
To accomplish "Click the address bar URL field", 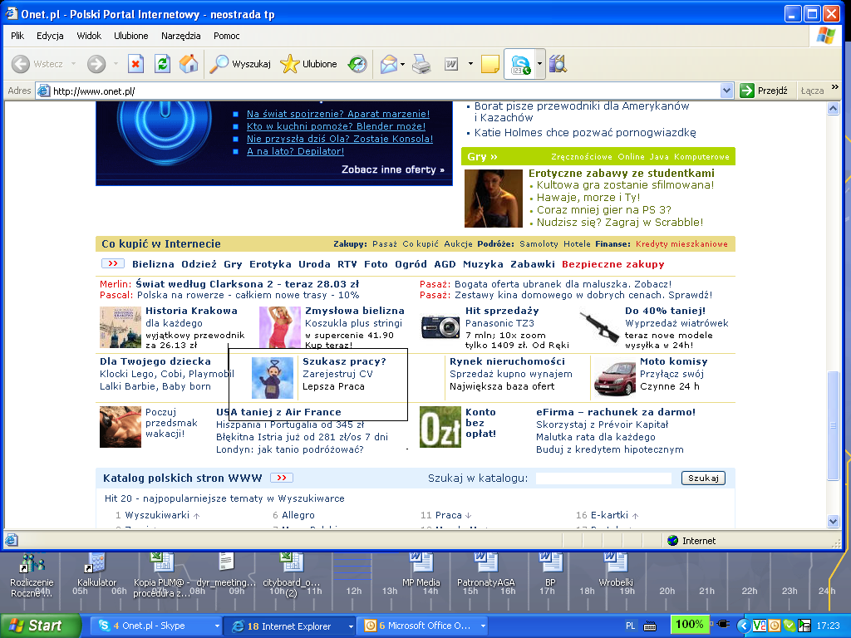I will point(385,91).
